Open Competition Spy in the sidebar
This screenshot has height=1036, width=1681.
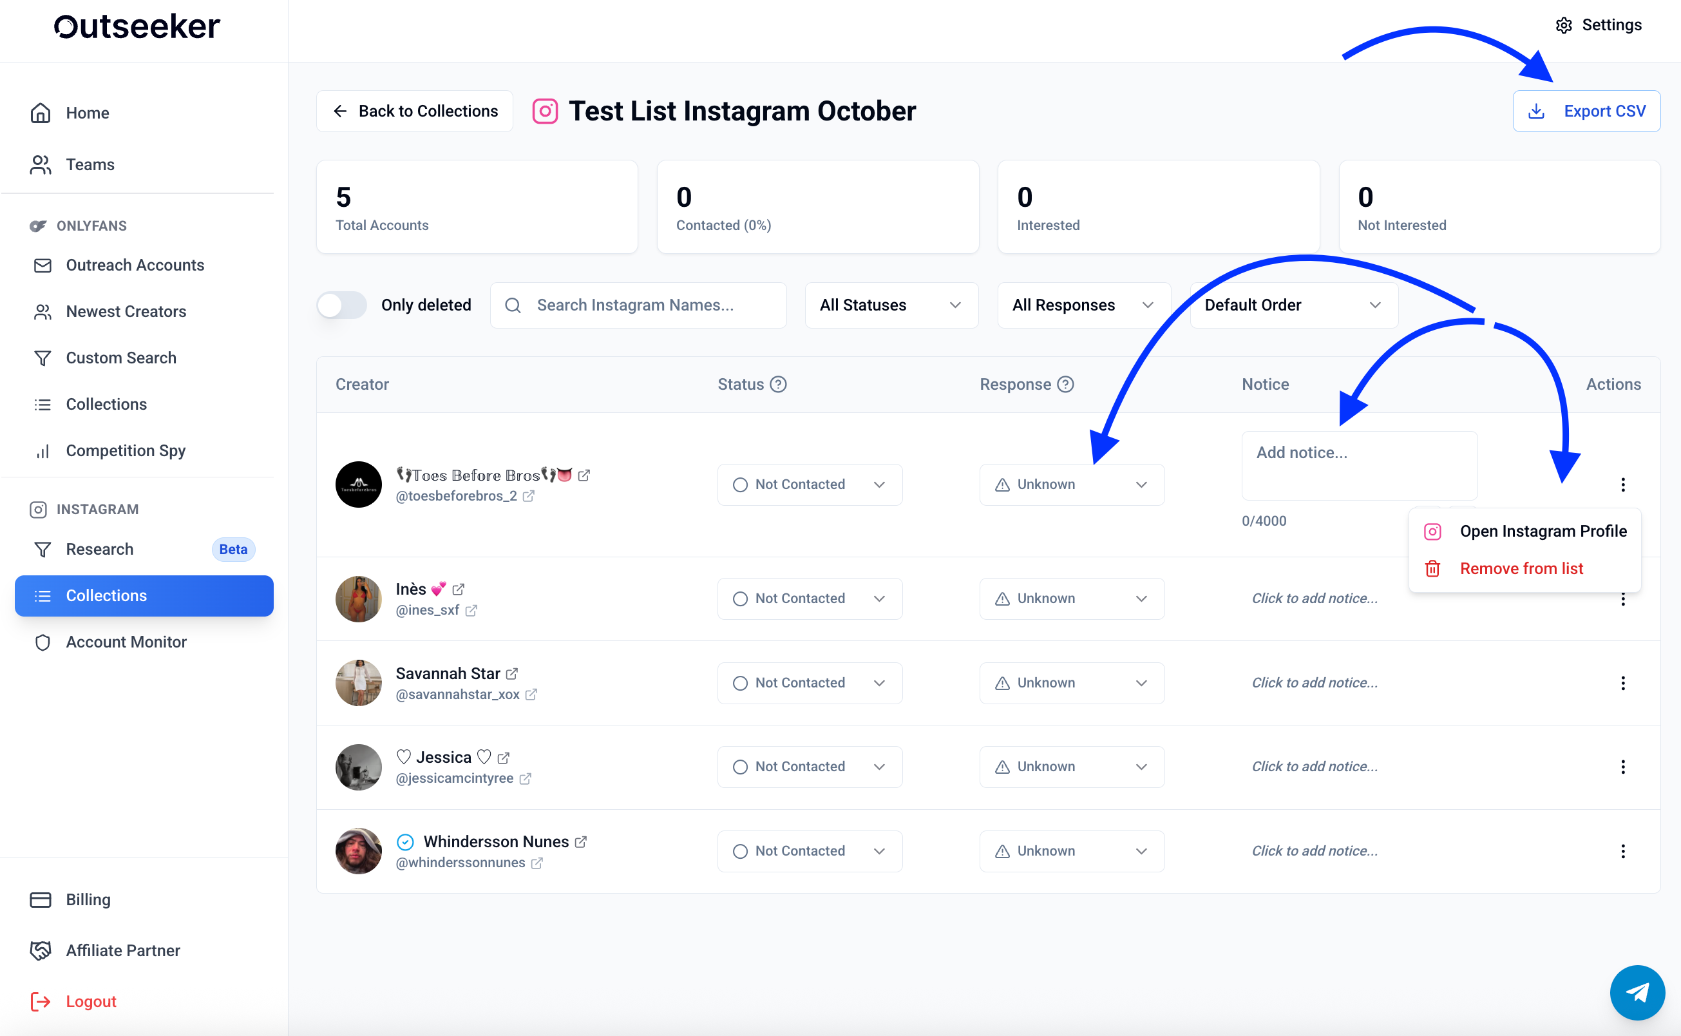click(x=144, y=451)
